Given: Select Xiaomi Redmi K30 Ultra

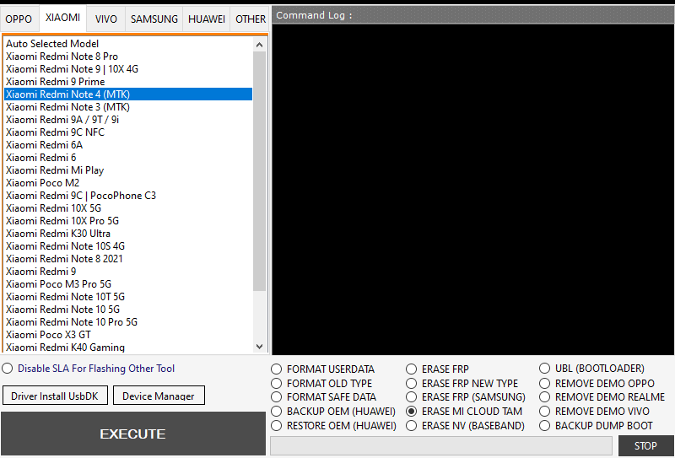Looking at the screenshot, I should [x=128, y=234].
